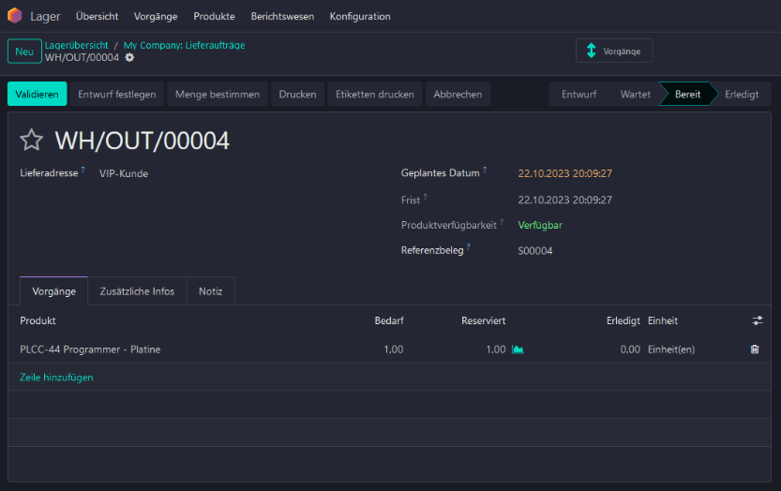
Task: Go to My Company: Lieferaufträge breadcrumb
Action: point(185,45)
